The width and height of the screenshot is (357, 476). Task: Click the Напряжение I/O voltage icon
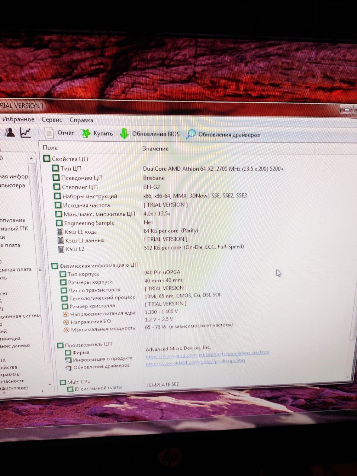point(66,322)
